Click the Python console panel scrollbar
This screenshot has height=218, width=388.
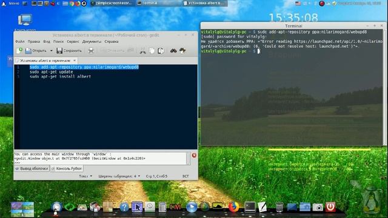click(189, 159)
